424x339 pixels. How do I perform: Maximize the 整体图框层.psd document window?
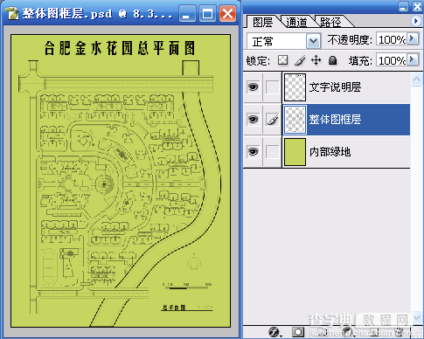(x=207, y=13)
